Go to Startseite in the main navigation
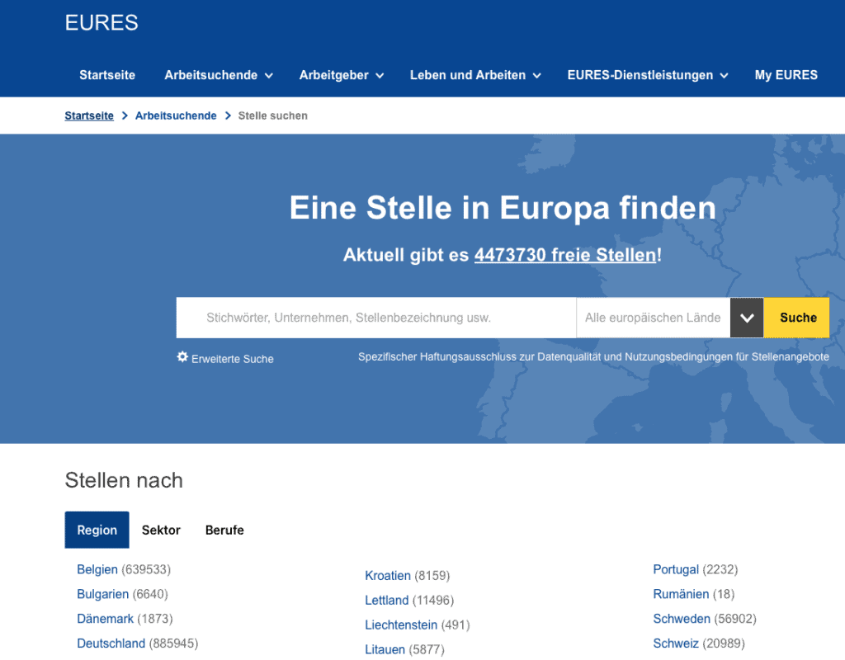Screen dimensions: 845x660 tap(107, 75)
